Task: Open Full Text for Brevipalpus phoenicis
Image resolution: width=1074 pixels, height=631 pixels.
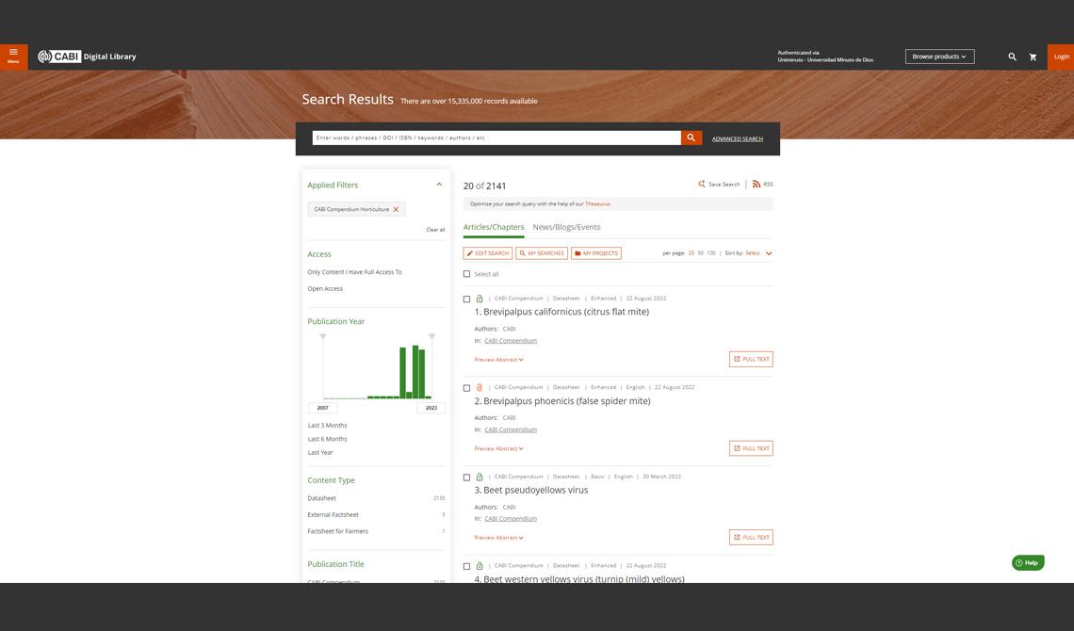Action: pyautogui.click(x=751, y=448)
